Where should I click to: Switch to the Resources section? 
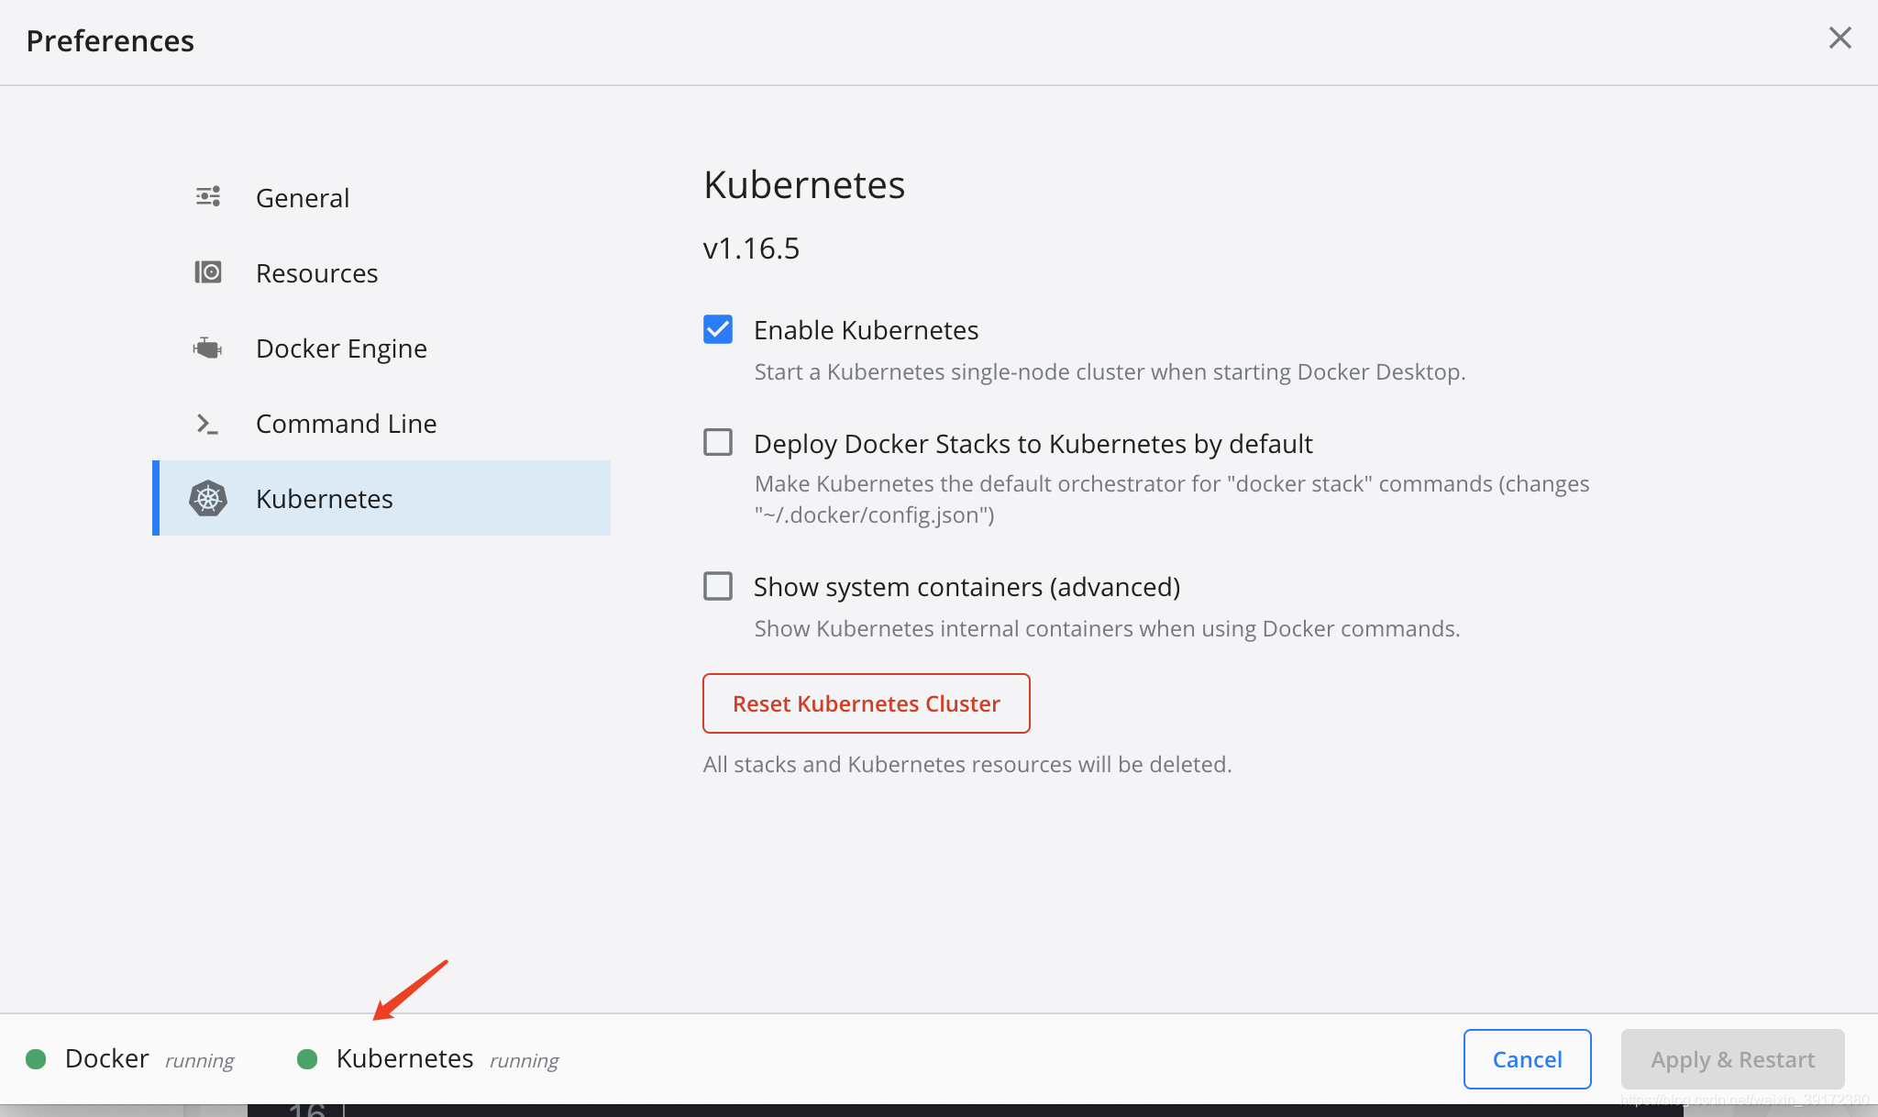click(316, 273)
